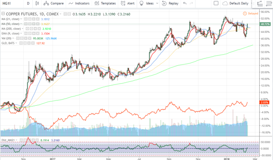Toggle visibility of GLD, BATS comparison
273x160 pixels.
click(x=21, y=43)
